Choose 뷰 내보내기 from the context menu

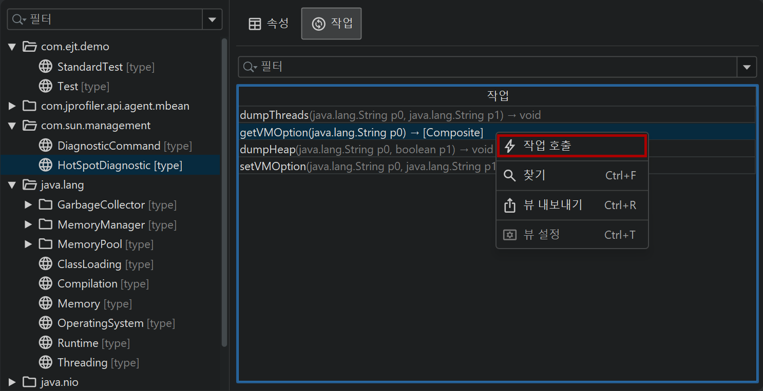click(571, 205)
